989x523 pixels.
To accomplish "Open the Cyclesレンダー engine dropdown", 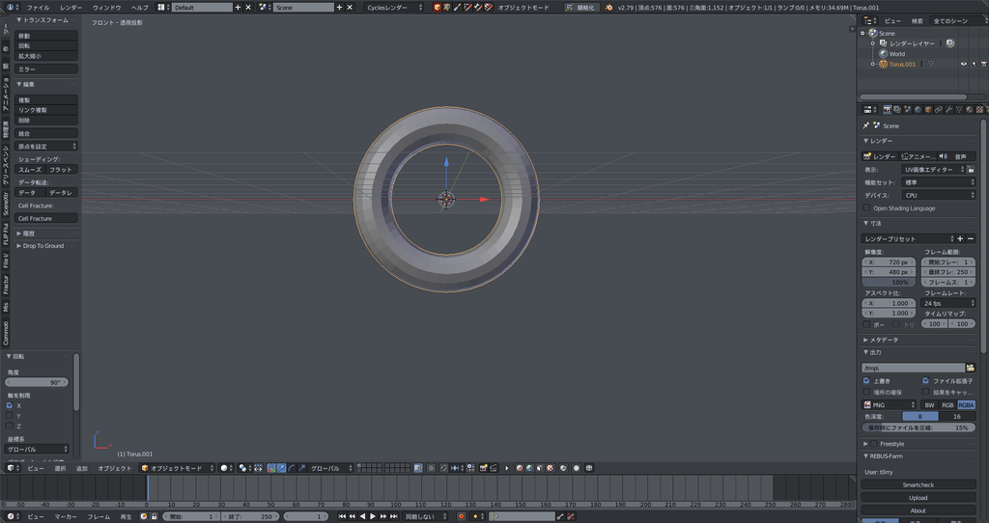I will (x=394, y=8).
